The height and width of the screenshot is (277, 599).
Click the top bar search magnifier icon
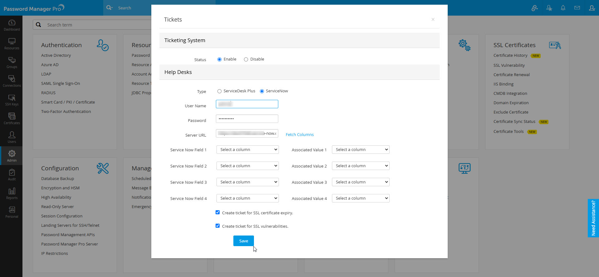point(109,8)
